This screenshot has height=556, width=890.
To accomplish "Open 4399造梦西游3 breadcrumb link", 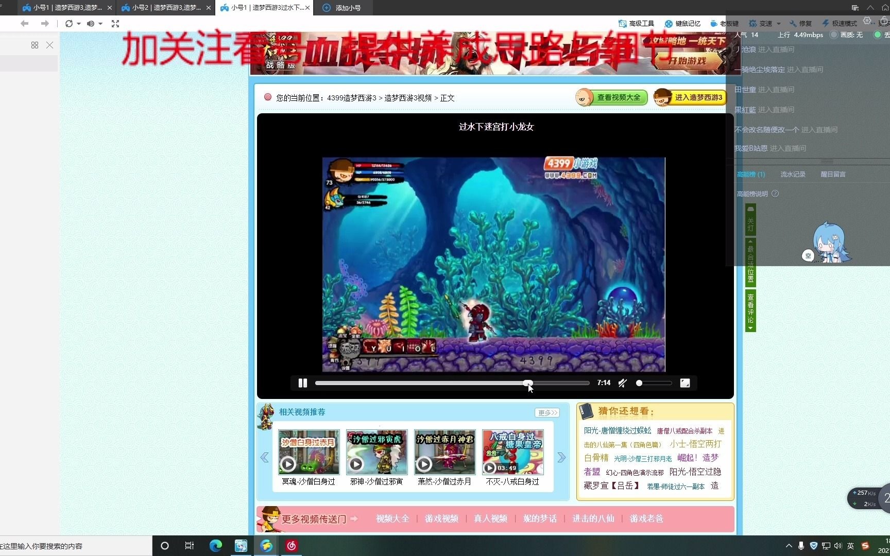I will pyautogui.click(x=352, y=98).
